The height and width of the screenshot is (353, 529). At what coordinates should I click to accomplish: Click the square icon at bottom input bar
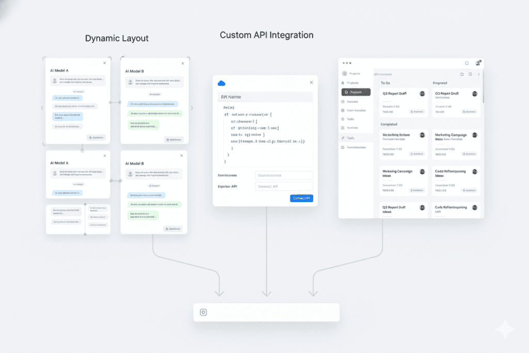[x=204, y=312]
